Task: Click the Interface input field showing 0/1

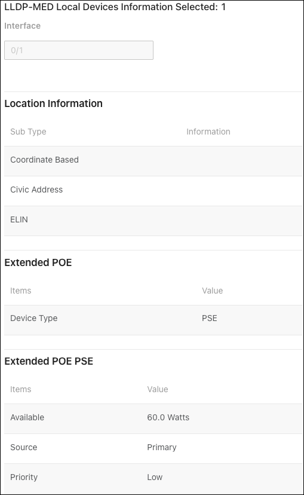Action: 79,50
